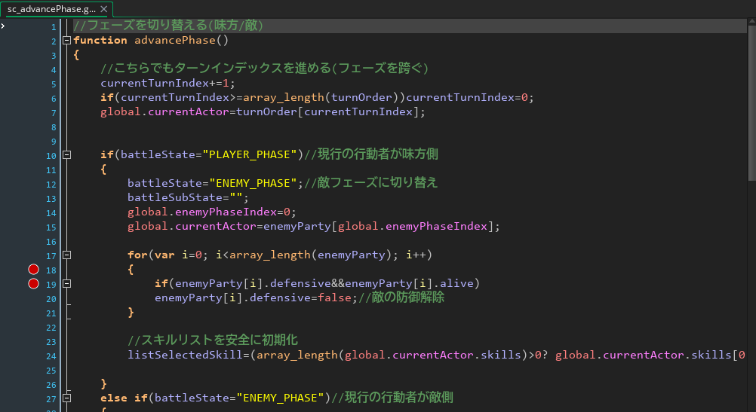Collapse the advancePhase function at line 2
756x412 pixels.
point(67,41)
